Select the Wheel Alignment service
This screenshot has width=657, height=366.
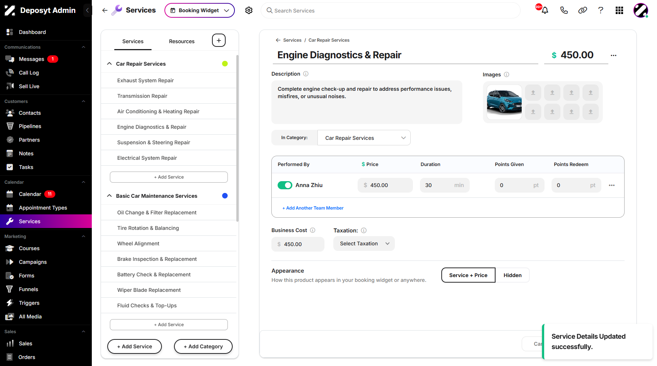[168, 244]
